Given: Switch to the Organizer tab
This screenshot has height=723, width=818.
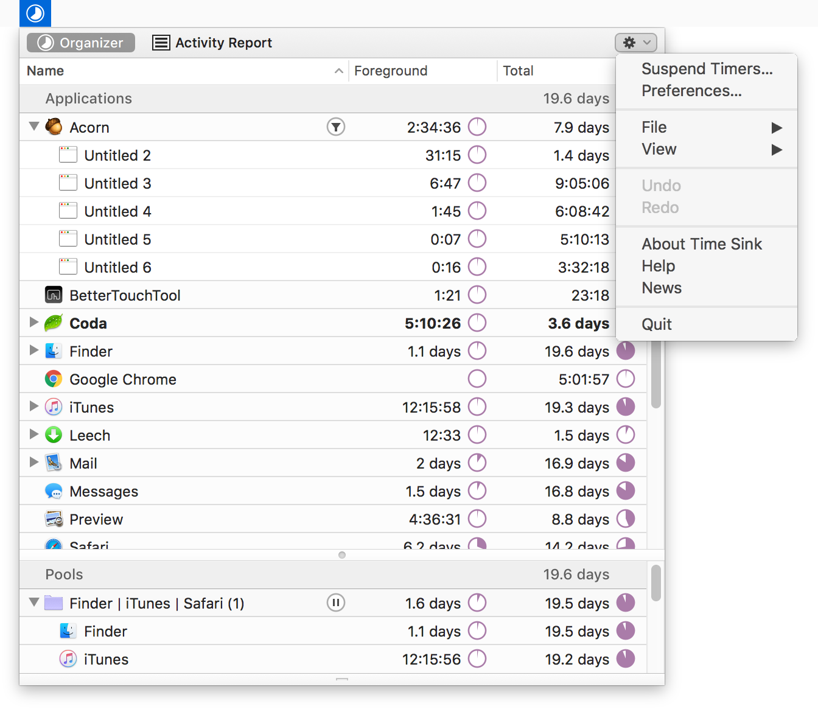Looking at the screenshot, I should click(81, 43).
